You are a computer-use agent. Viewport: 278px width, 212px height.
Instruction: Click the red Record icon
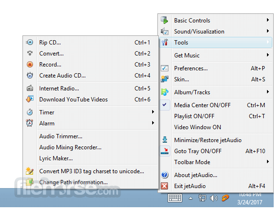click(x=30, y=64)
